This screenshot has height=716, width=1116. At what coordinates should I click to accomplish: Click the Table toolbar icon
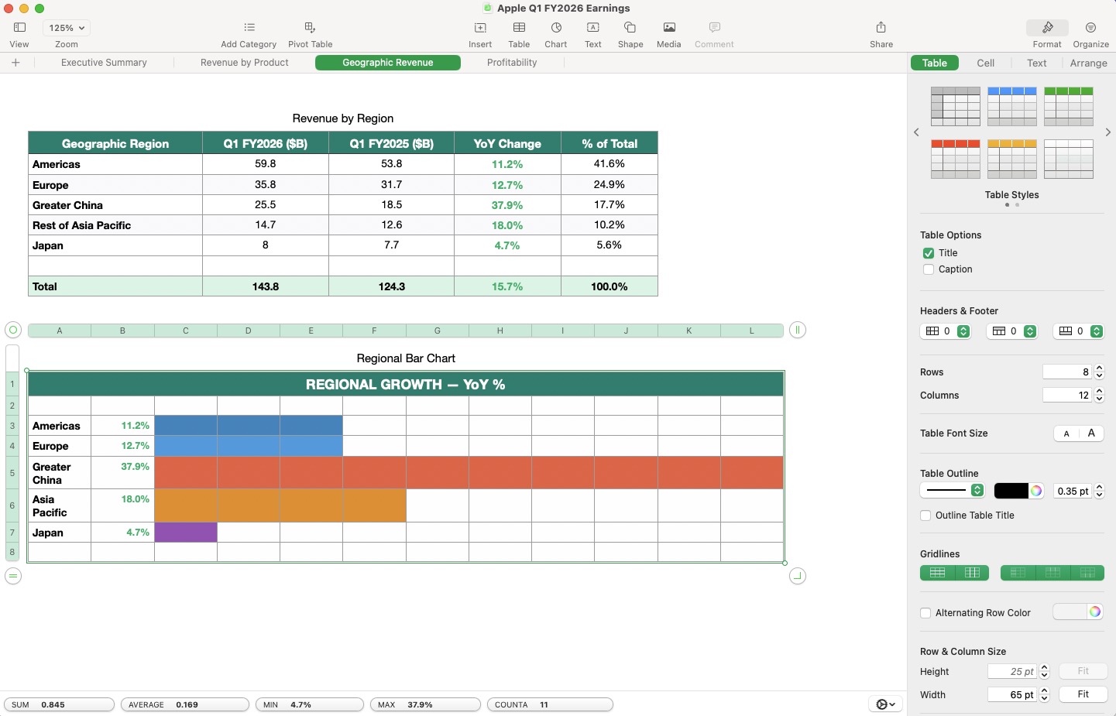coord(519,28)
